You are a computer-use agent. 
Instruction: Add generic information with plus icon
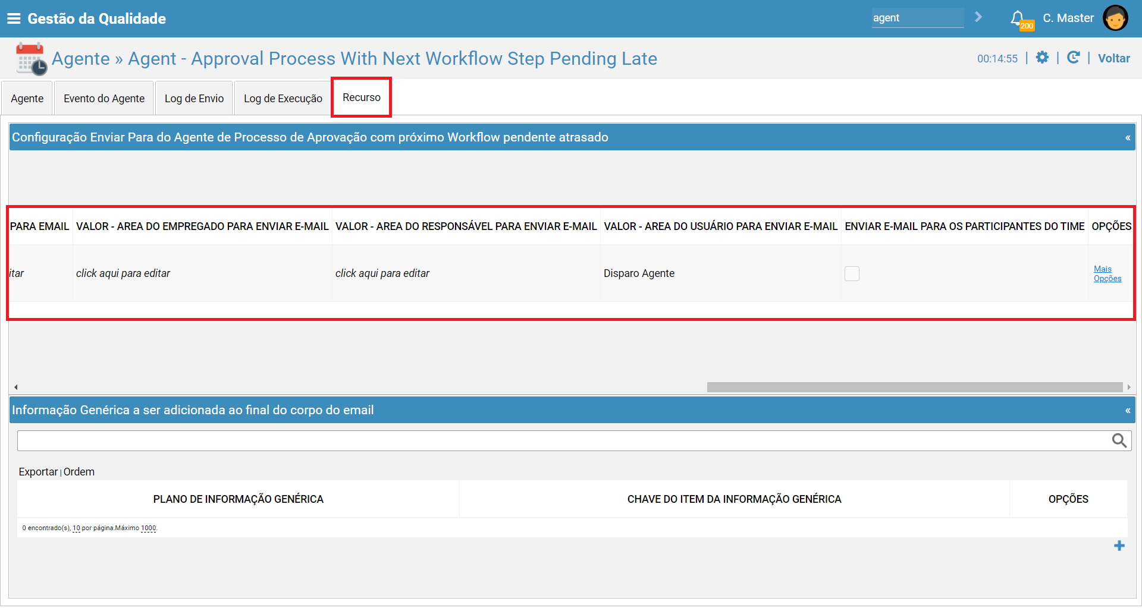[1119, 546]
